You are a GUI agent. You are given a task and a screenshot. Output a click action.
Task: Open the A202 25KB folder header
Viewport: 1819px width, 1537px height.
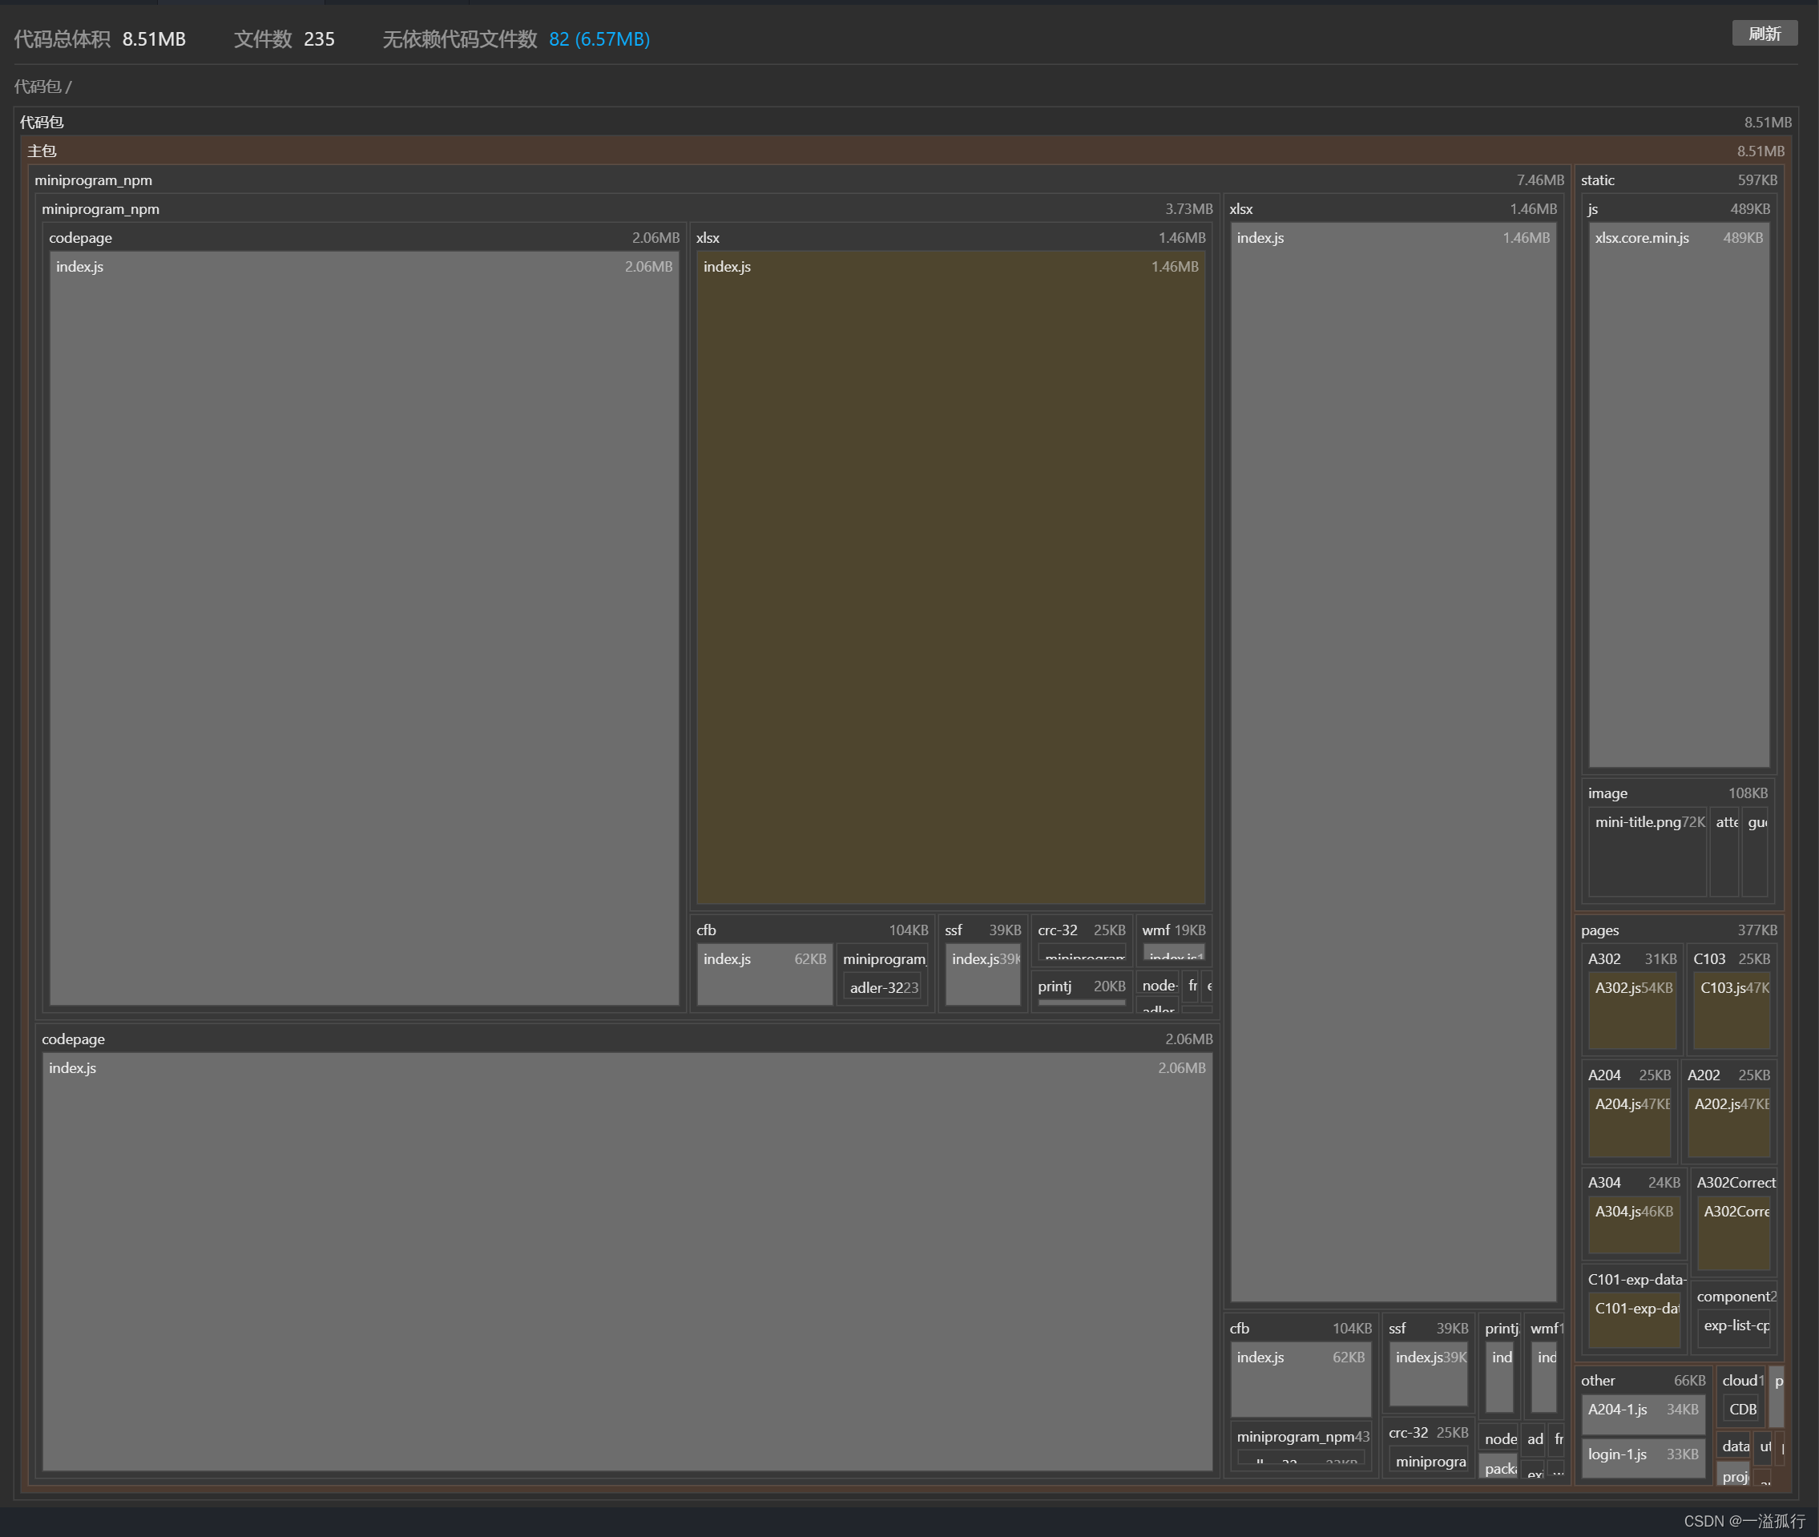1728,1075
